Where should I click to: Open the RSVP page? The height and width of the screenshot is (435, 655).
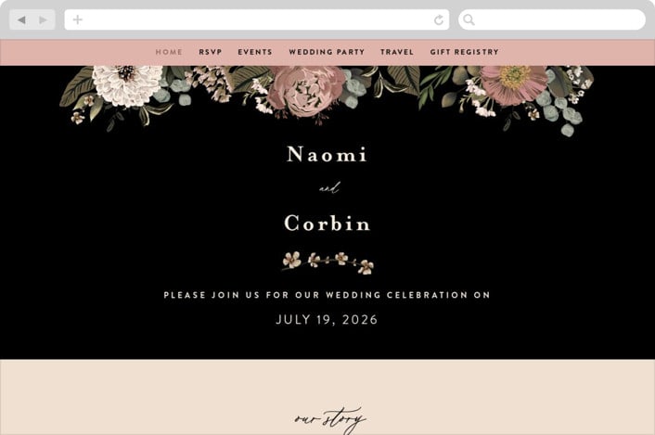[210, 52]
